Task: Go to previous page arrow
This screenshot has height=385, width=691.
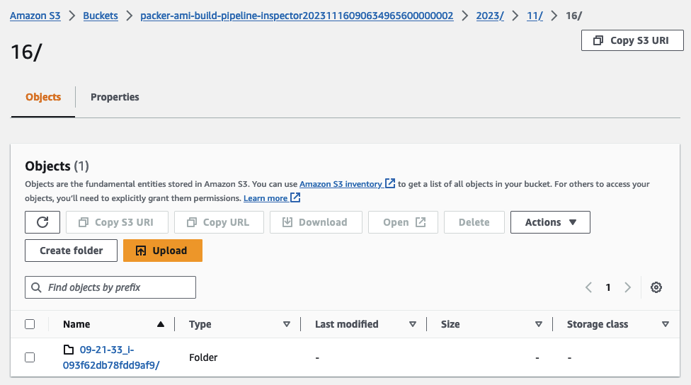Action: click(x=588, y=287)
